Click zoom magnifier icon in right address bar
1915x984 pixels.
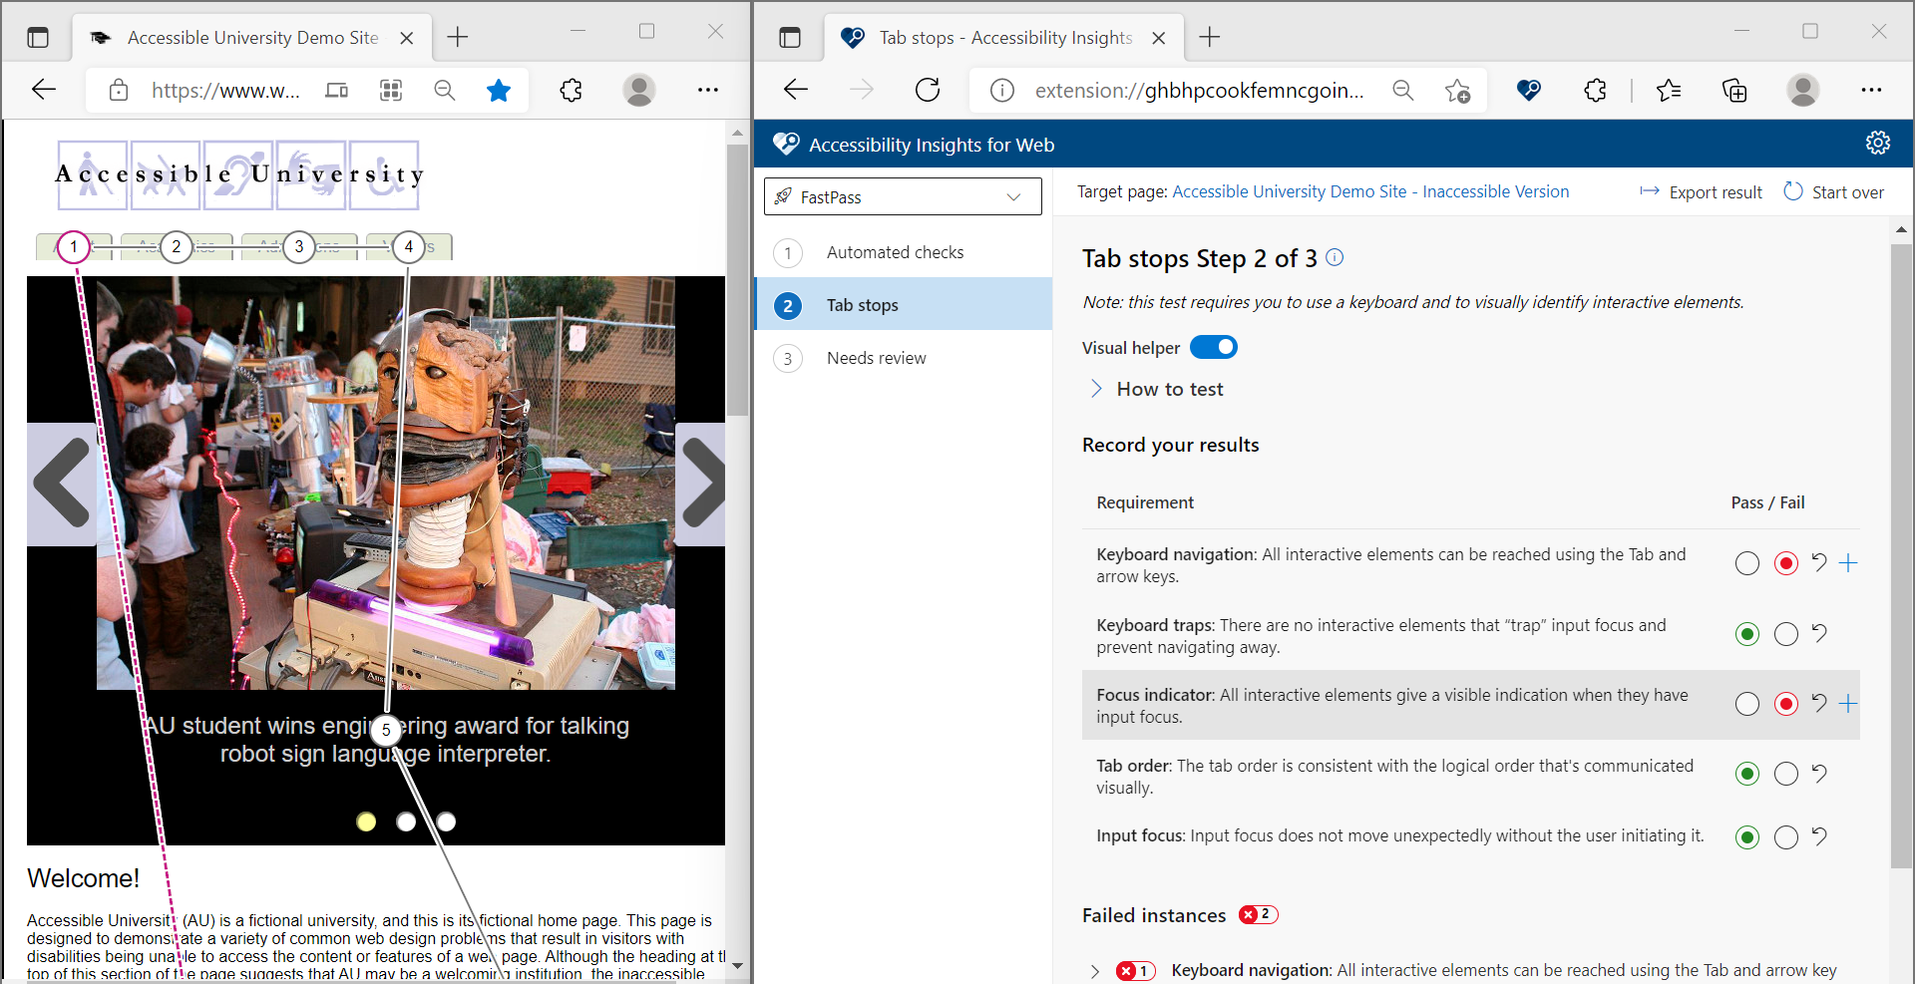pyautogui.click(x=1403, y=91)
